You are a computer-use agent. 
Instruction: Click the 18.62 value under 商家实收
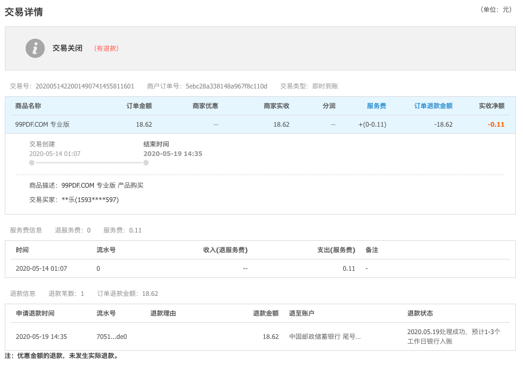[x=281, y=124]
